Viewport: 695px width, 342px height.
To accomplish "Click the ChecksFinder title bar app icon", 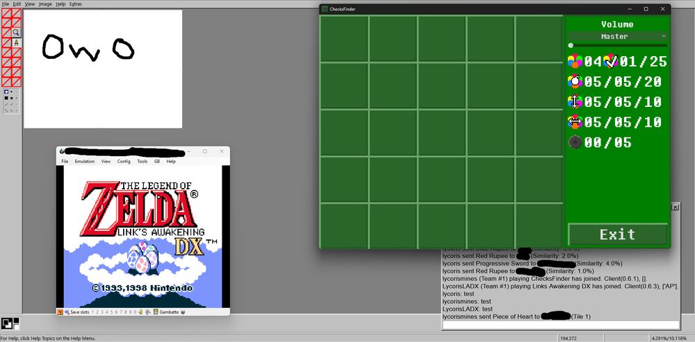I will (x=325, y=9).
